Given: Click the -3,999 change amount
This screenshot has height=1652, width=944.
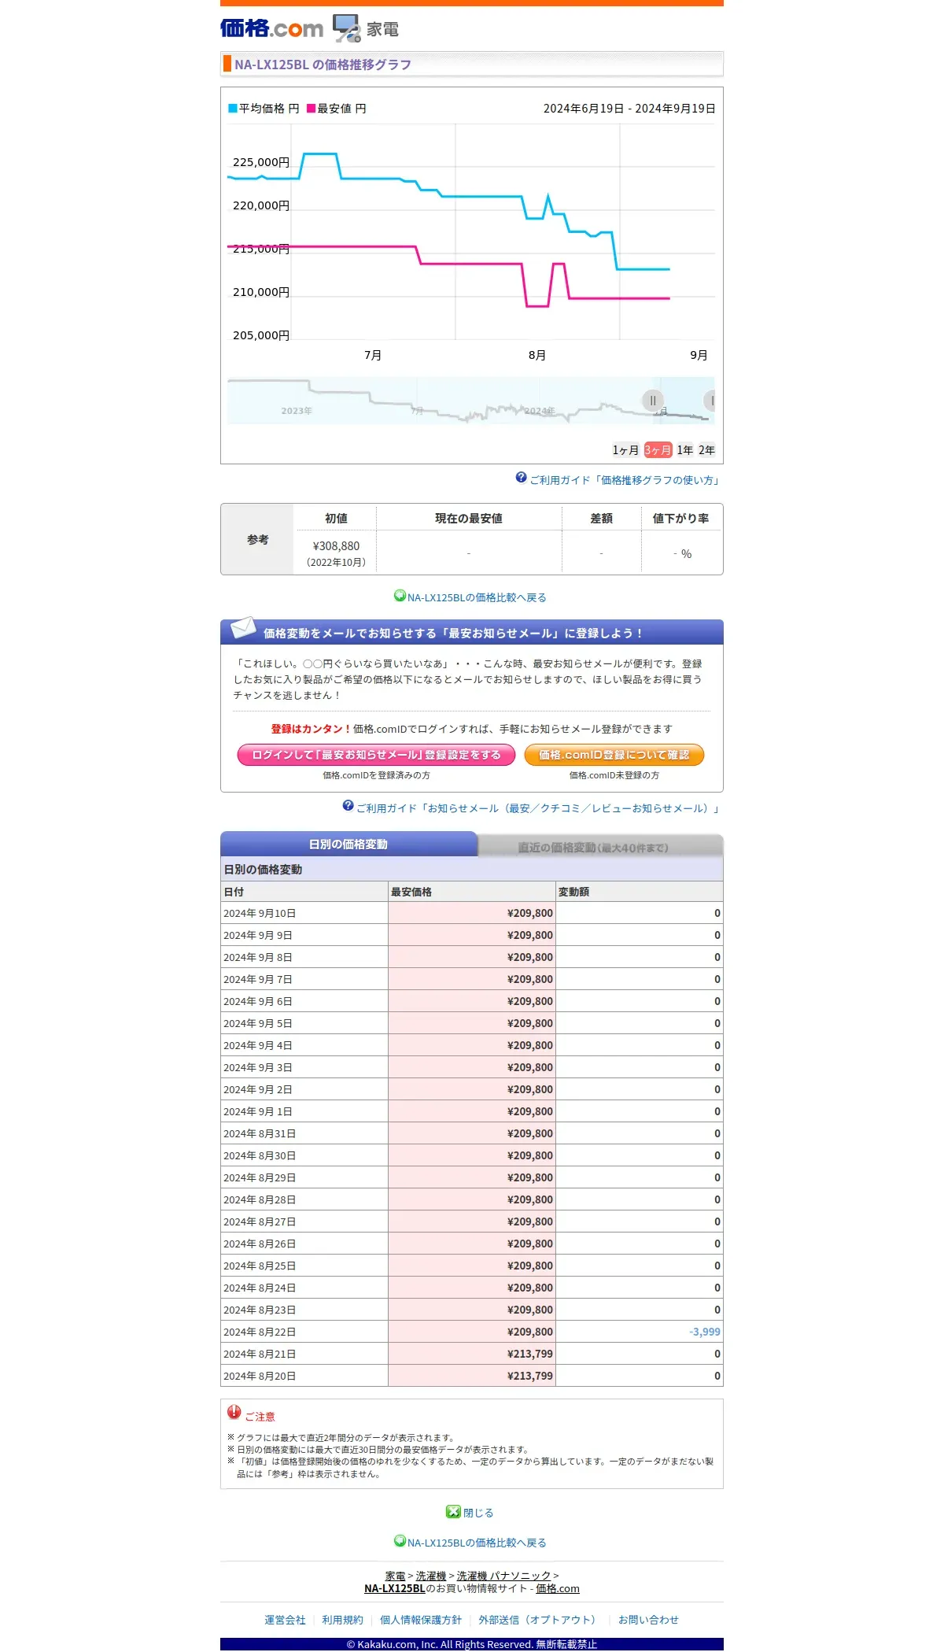Looking at the screenshot, I should pyautogui.click(x=704, y=1332).
